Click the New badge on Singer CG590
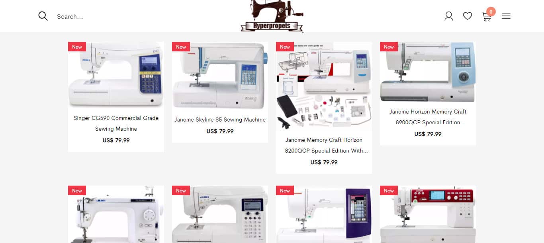Image resolution: width=544 pixels, height=243 pixels. point(77,47)
